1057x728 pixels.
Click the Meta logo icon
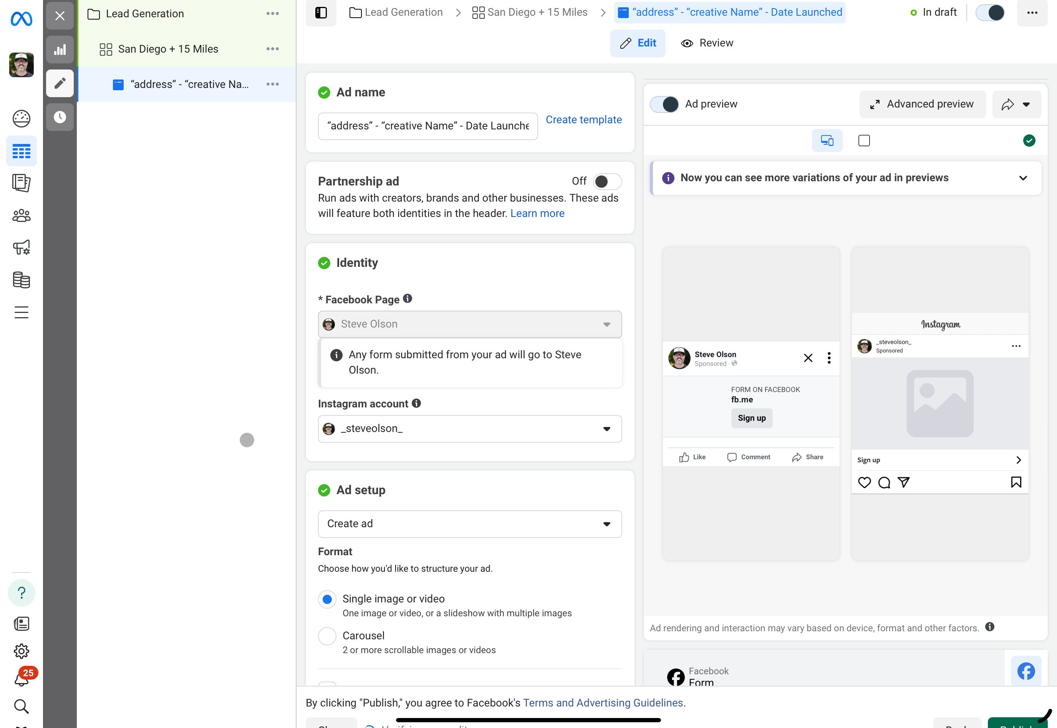coord(22,19)
